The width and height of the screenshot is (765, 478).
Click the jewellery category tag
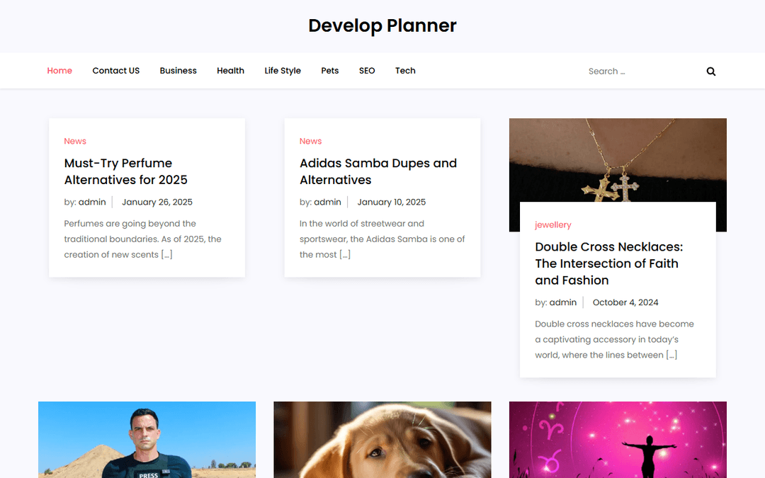tap(552, 225)
